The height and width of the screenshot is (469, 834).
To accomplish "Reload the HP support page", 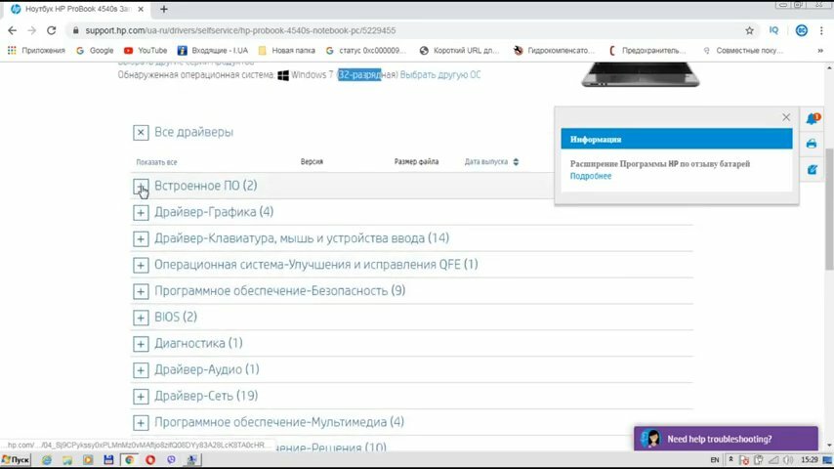I will tap(51, 30).
